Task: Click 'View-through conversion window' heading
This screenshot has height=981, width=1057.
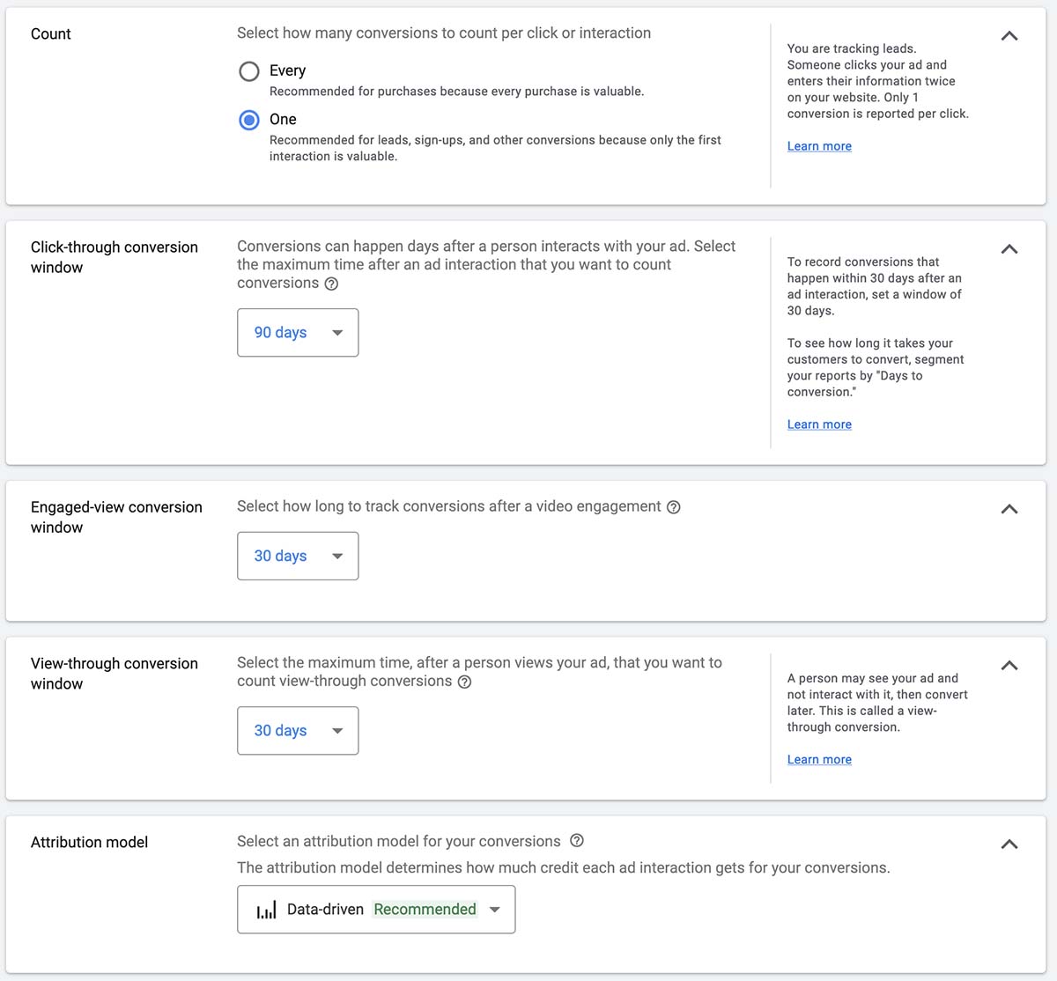Action: [115, 674]
